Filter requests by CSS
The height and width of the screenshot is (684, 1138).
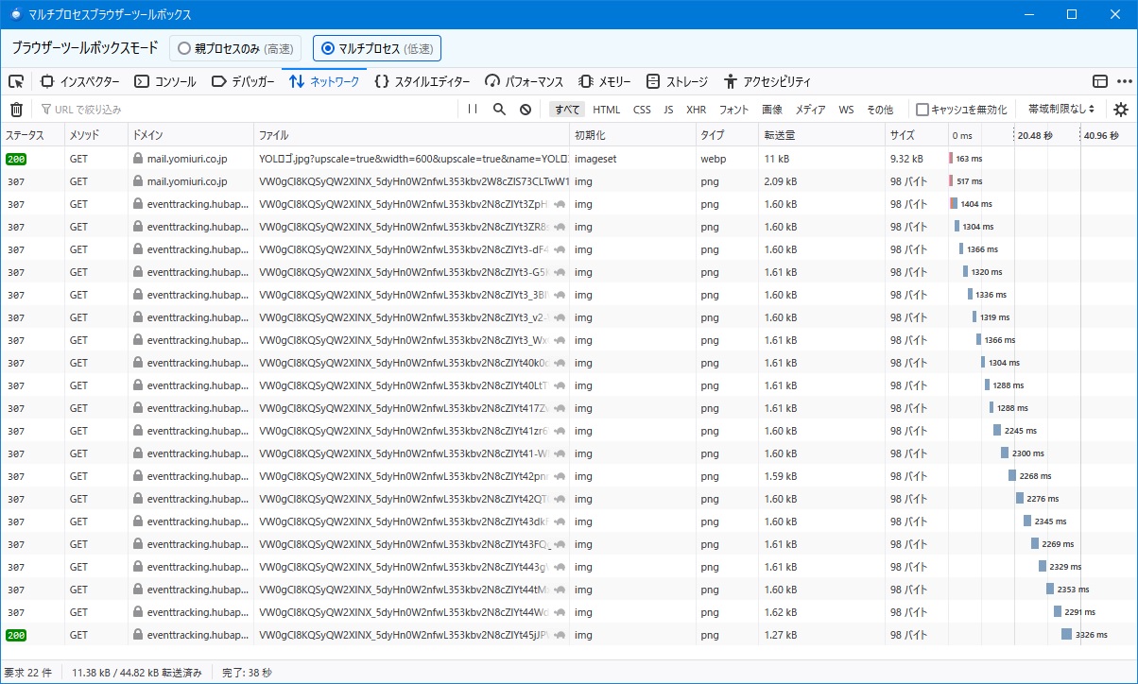(642, 110)
